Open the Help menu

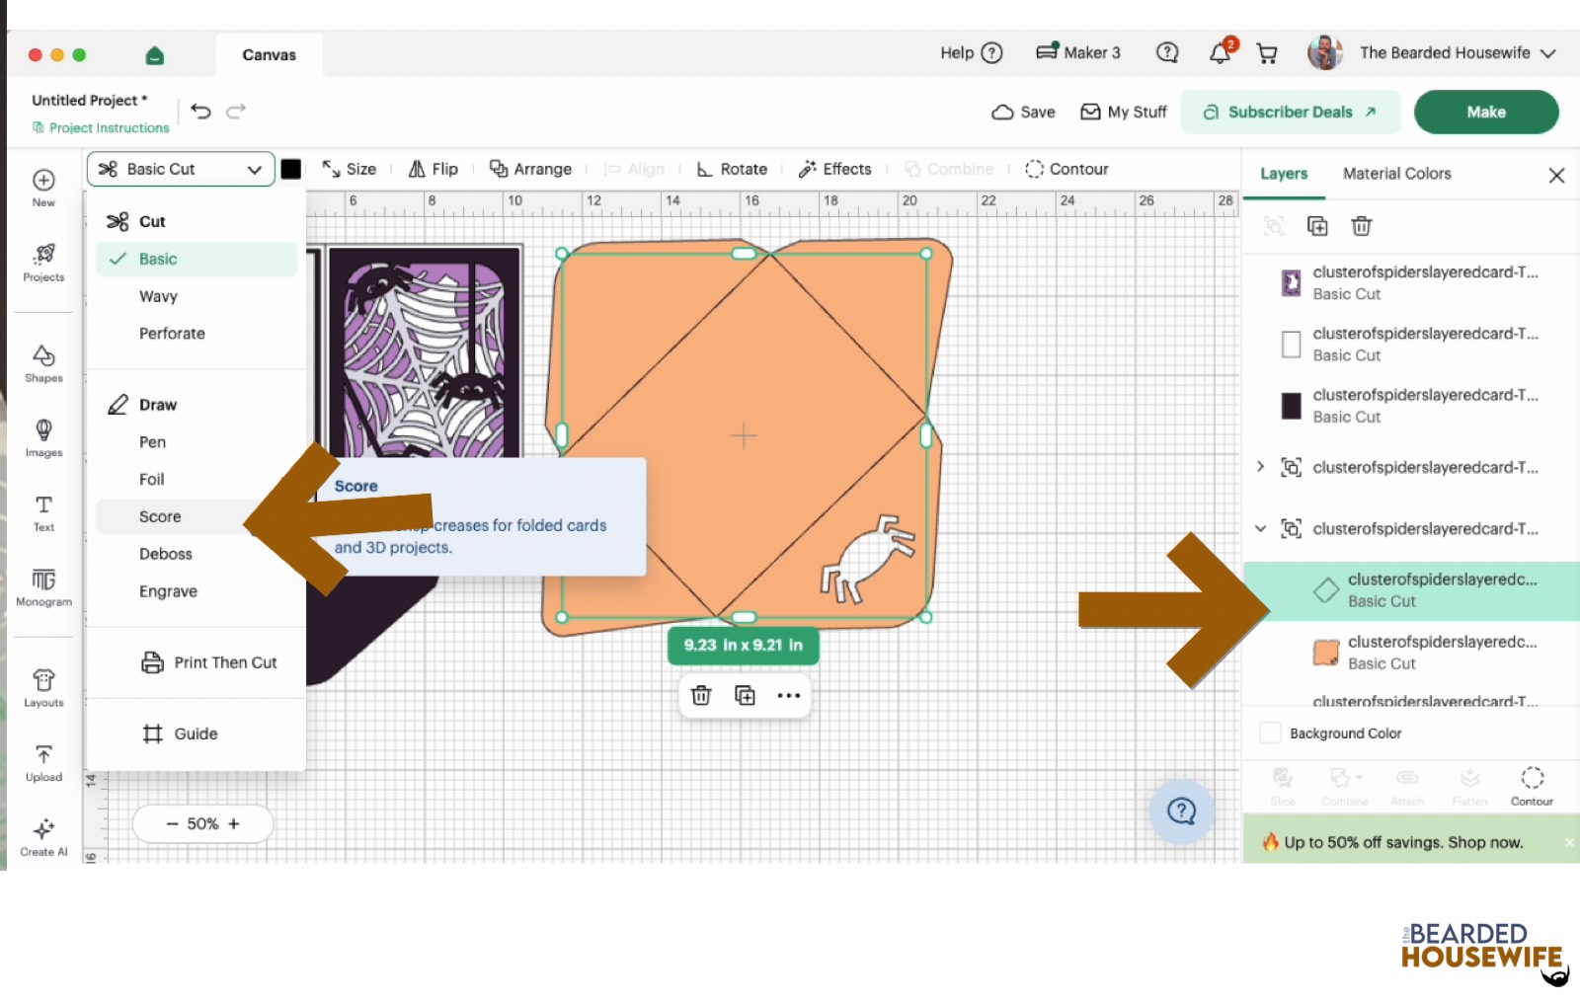tap(972, 53)
